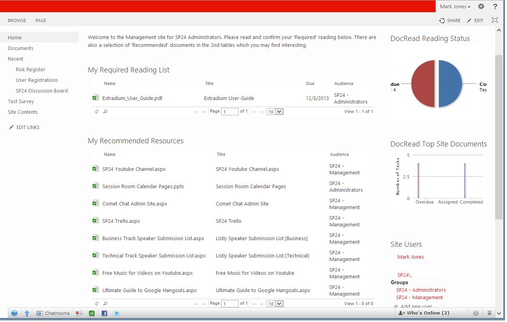Click the Facebook icon in chat bar
Image resolution: width=507 pixels, height=322 pixels.
pyautogui.click(x=104, y=313)
